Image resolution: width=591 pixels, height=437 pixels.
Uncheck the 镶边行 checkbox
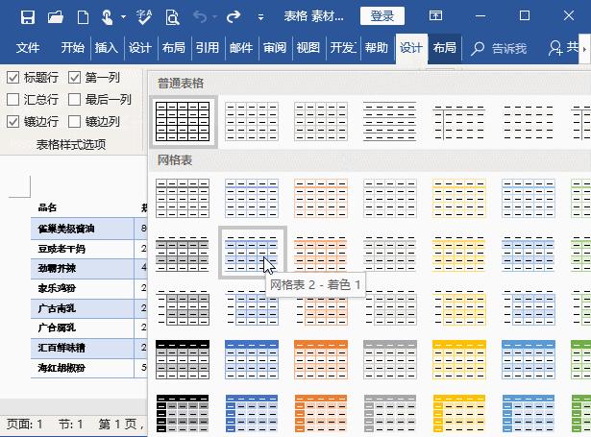click(13, 122)
